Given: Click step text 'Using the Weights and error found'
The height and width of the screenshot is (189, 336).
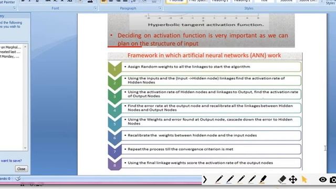Looking at the screenshot, I should point(210,121).
